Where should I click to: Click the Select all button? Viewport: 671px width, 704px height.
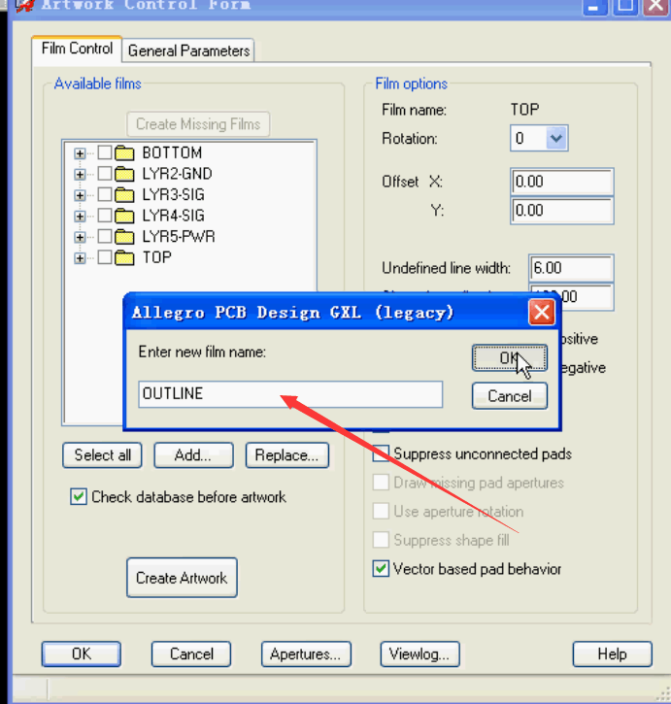102,455
